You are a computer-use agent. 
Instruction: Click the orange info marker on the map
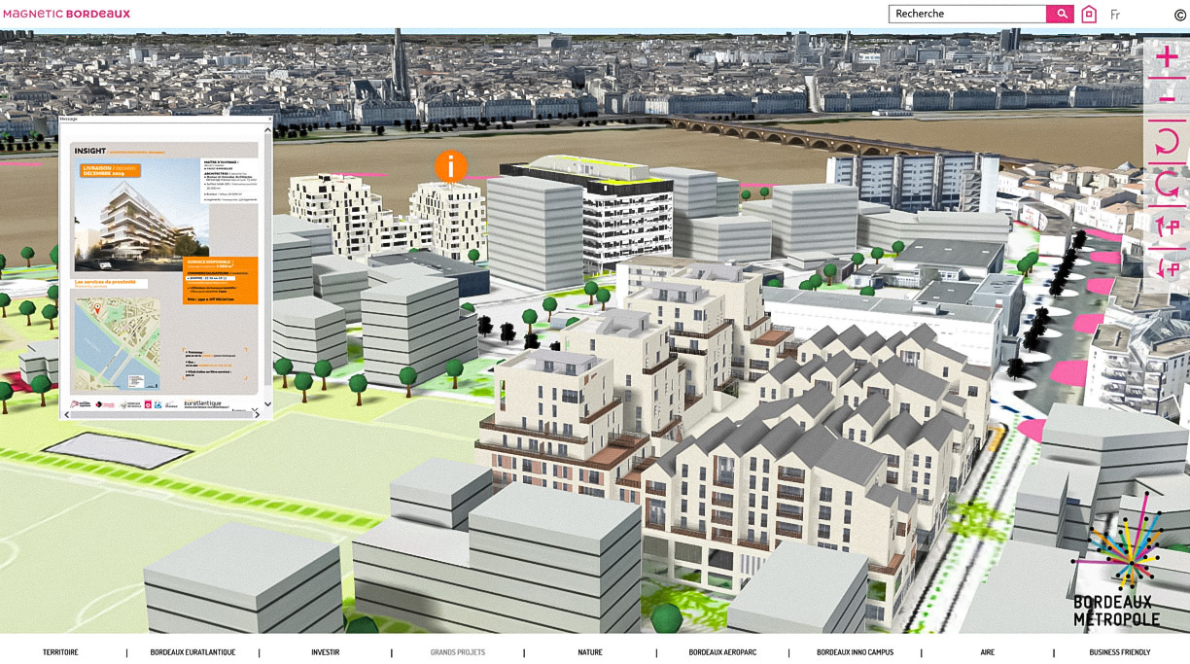[x=450, y=167]
